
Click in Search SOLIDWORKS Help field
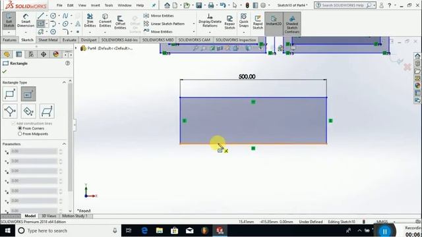tap(343, 5)
